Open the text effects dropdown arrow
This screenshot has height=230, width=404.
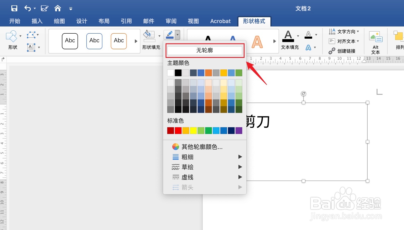point(315,48)
